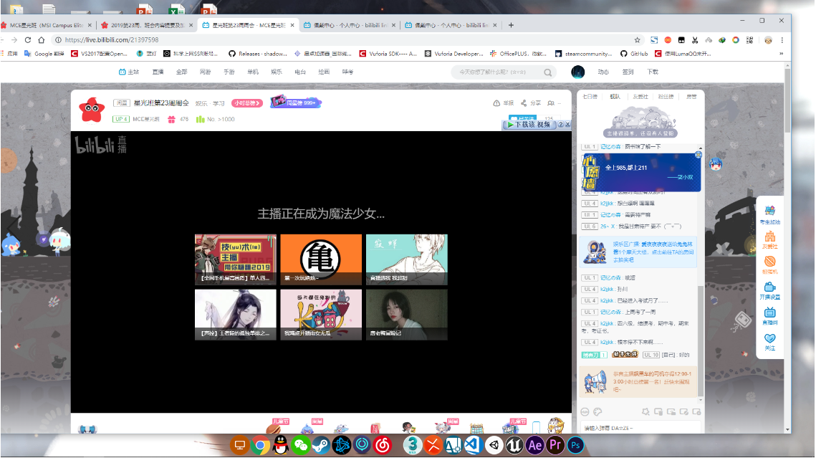Image resolution: width=816 pixels, height=458 pixels.
Task: Open 友爱社 castle icon in sidebar
Action: tap(769, 239)
